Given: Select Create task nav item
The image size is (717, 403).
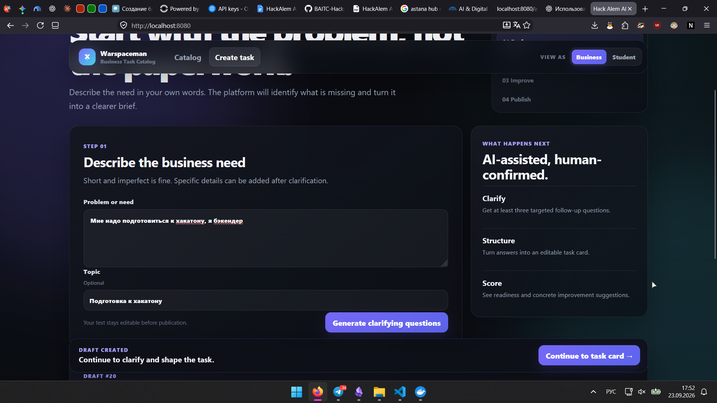Looking at the screenshot, I should pos(235,57).
